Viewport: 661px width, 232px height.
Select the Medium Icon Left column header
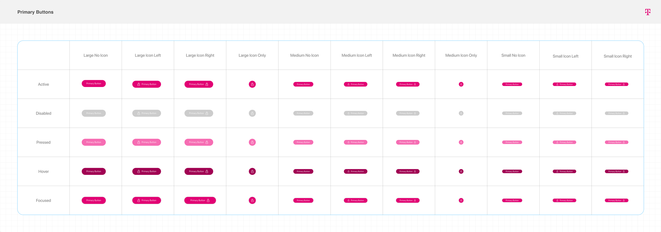[x=357, y=55]
